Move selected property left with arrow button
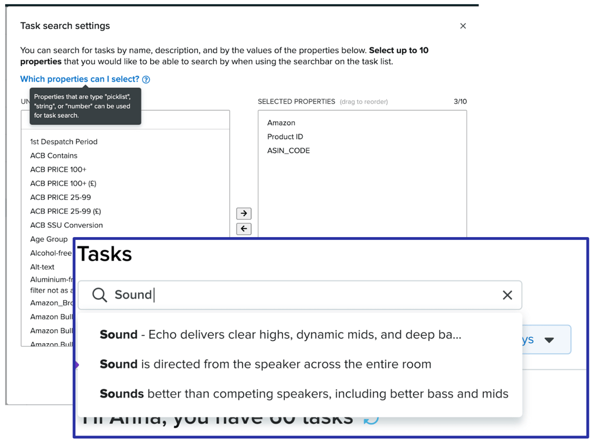Image resolution: width=594 pixels, height=444 pixels. (x=244, y=228)
